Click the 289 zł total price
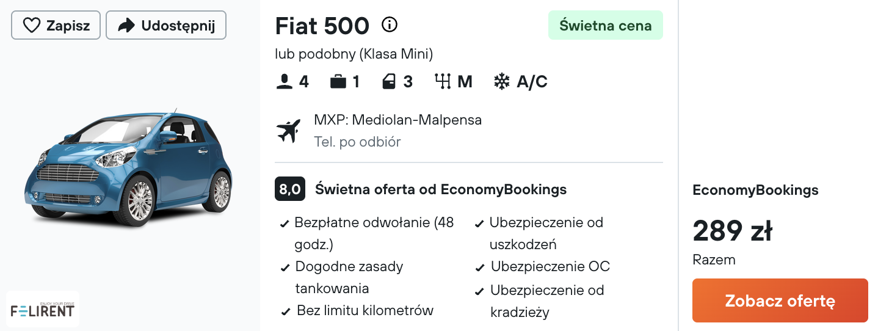The width and height of the screenshot is (878, 331). point(732,231)
